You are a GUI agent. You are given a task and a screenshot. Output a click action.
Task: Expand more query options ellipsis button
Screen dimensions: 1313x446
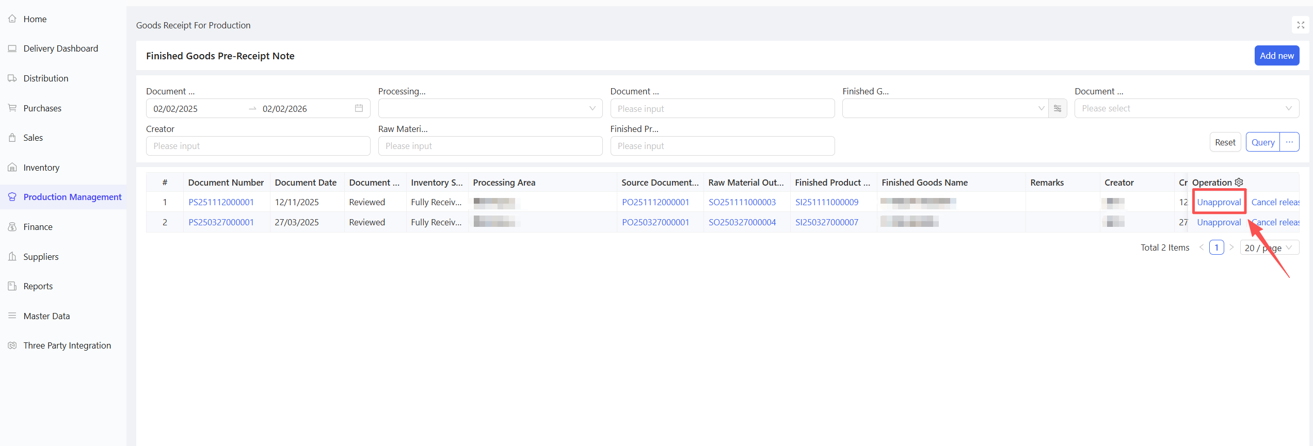pos(1289,142)
